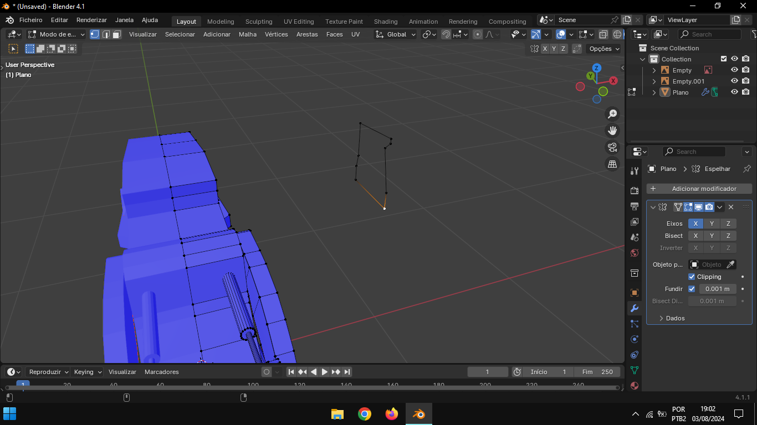
Task: Uncheck the Fundir merge checkbox
Action: pyautogui.click(x=692, y=289)
